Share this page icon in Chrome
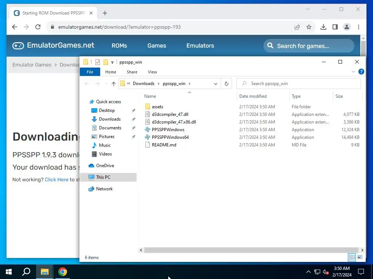 297,27
